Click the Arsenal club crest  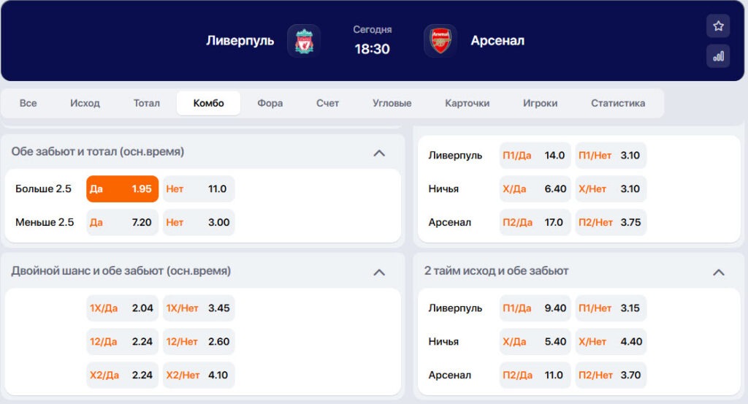click(x=440, y=41)
